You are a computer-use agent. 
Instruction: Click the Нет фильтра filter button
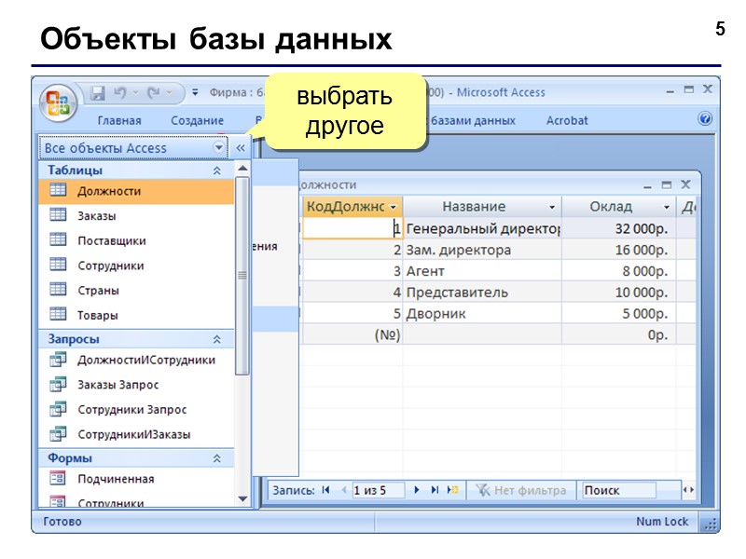click(521, 490)
